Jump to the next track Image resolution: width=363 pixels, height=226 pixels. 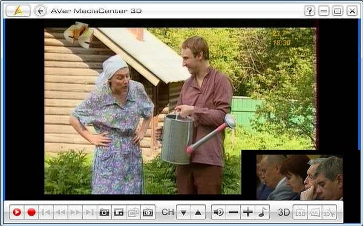90,212
